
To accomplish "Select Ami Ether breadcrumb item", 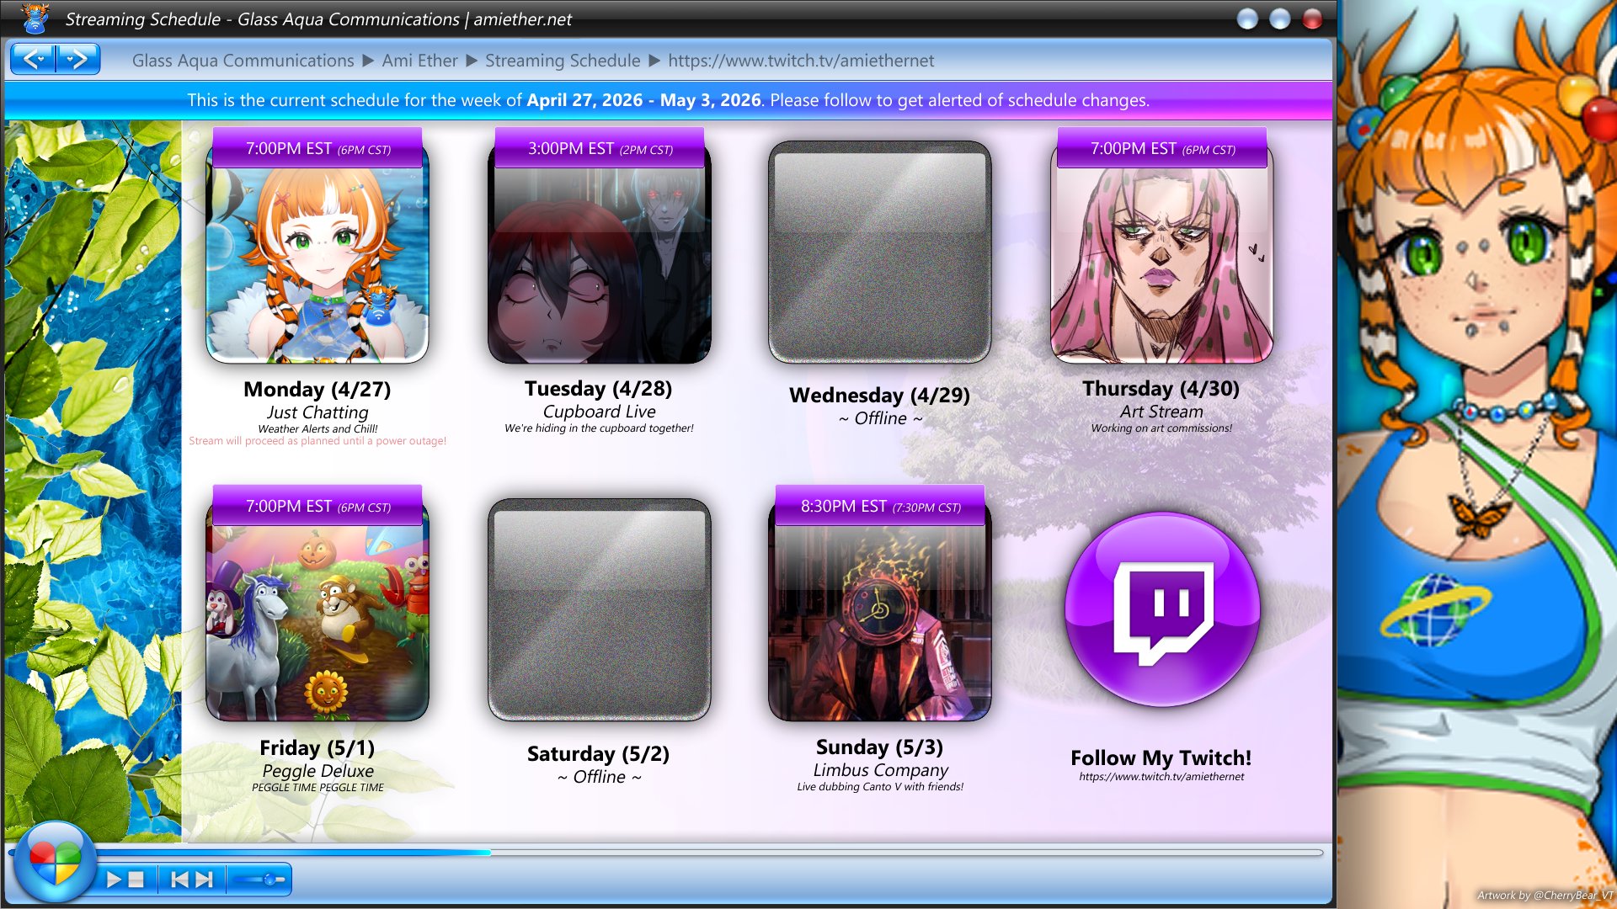I will tap(419, 61).
